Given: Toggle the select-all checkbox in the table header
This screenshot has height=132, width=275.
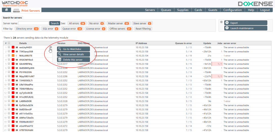Looking at the screenshot, I should point(9,43).
